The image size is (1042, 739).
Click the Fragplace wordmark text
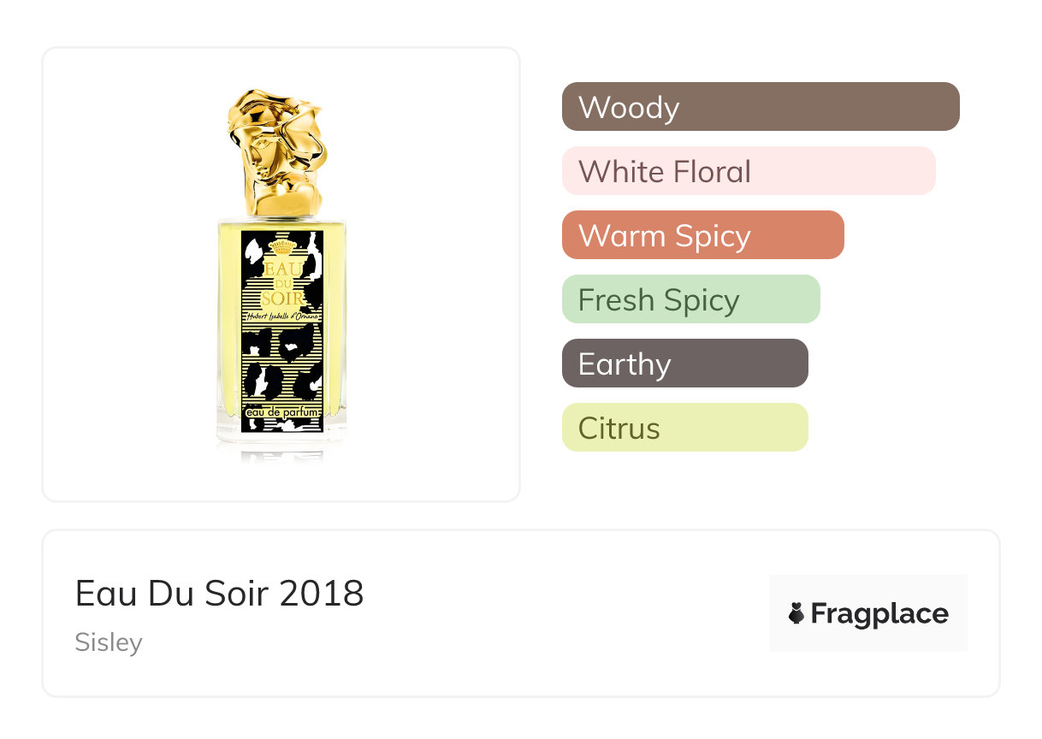879,613
